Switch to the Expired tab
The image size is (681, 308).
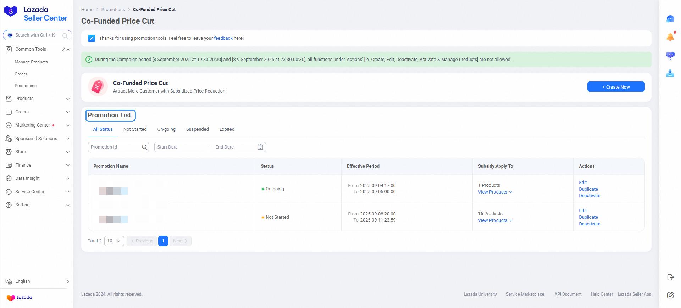pyautogui.click(x=227, y=129)
